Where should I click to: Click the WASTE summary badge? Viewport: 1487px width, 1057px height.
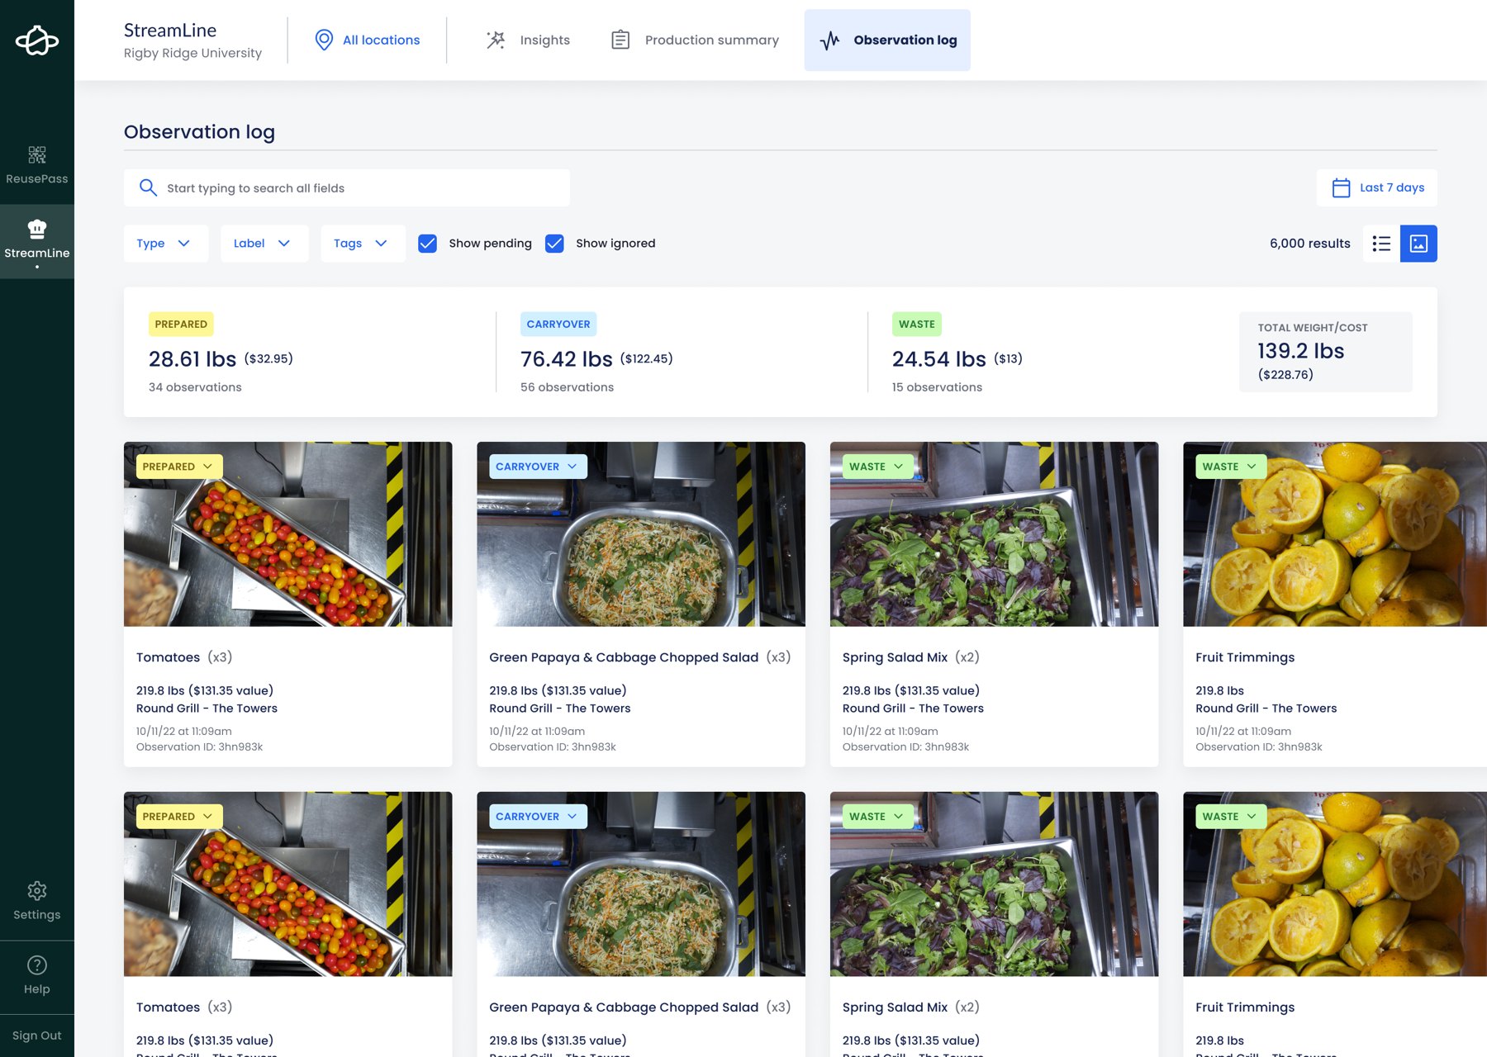click(917, 325)
